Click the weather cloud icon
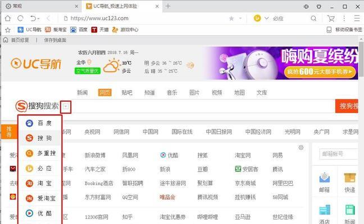The height and width of the screenshot is (224, 364). pos(111,66)
